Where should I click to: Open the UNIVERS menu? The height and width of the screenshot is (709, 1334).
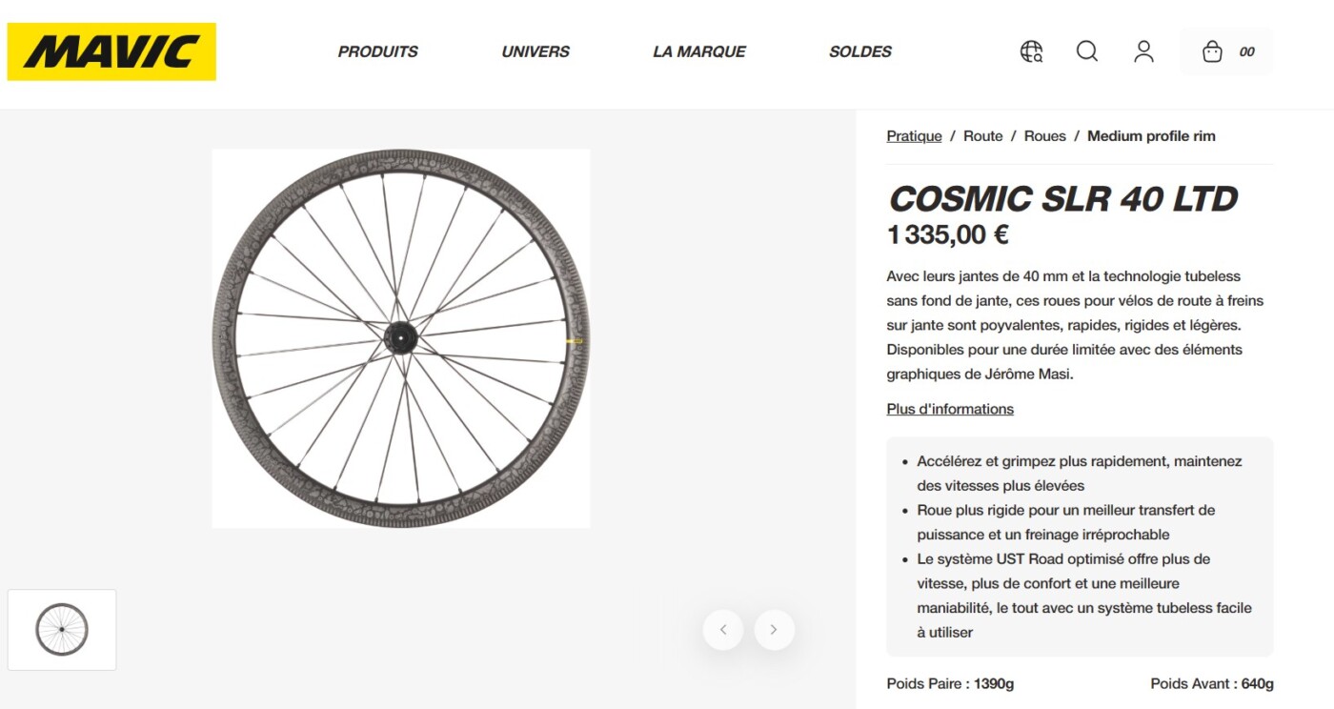(x=536, y=52)
